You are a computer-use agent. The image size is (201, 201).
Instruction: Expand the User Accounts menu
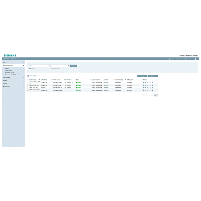point(13,77)
